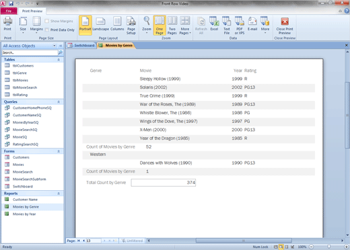Click the Unfiltered filter indicator
This screenshot has width=350, height=250.
[133, 241]
